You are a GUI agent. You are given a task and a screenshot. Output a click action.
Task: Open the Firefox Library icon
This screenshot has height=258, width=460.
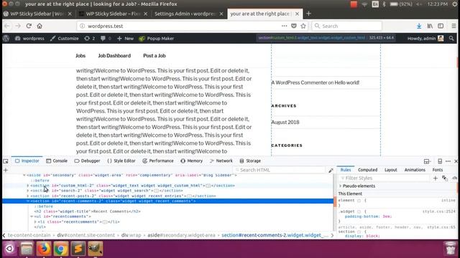pos(430,26)
